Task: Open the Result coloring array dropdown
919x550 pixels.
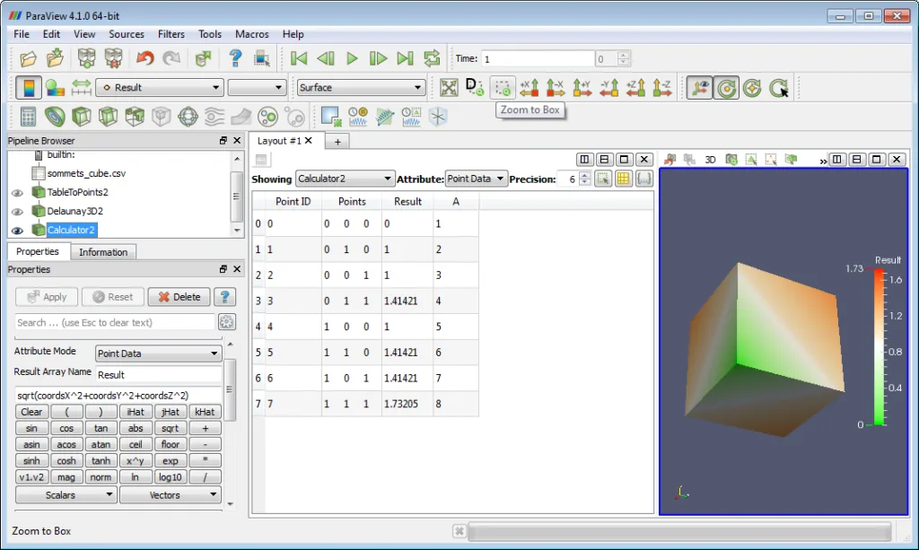Action: [x=160, y=88]
